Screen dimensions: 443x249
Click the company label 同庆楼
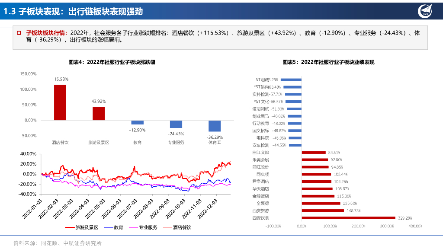click(x=263, y=174)
